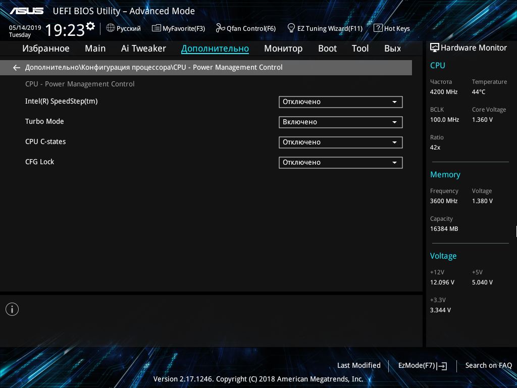517x388 pixels.
Task: Switch to the Main tab
Action: (95, 48)
